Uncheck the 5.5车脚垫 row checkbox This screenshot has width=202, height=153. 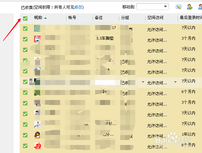(25, 39)
